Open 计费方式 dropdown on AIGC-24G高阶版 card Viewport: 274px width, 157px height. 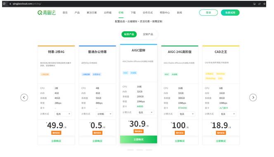click(x=187, y=114)
